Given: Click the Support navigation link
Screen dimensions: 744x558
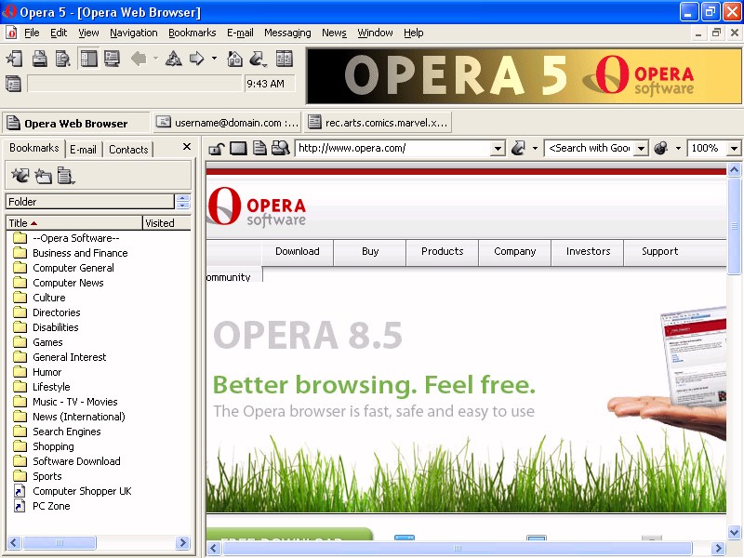Looking at the screenshot, I should click(x=659, y=251).
